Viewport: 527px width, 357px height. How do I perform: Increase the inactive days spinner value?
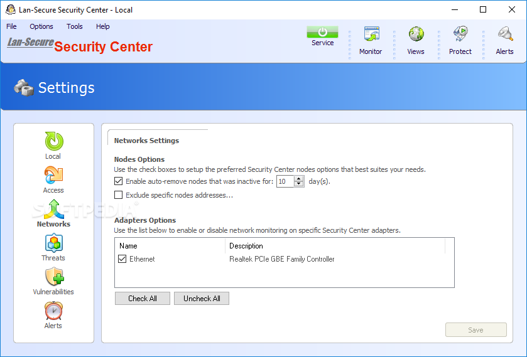299,179
